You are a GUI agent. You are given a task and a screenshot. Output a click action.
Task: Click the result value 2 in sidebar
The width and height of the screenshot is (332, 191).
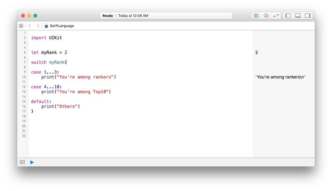[x=256, y=53]
